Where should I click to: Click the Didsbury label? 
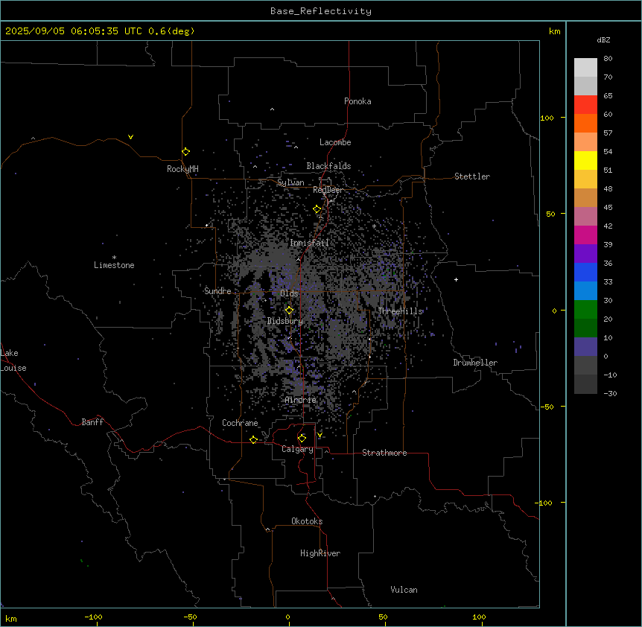285,321
